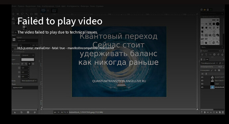Toggle visibility of AdobeStock layer
Viewport: 229px width, 124px height.
pyautogui.click(x=202, y=87)
